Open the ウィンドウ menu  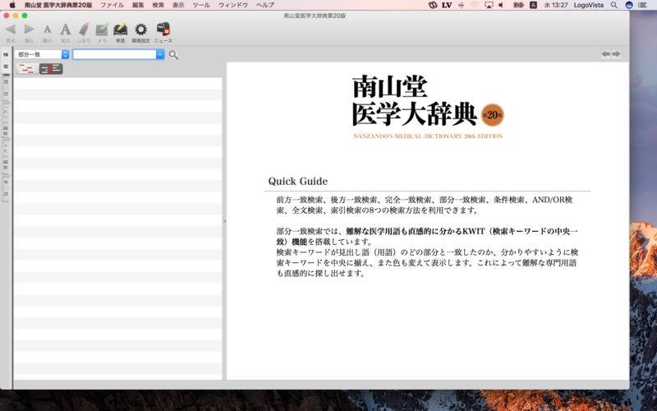point(233,5)
